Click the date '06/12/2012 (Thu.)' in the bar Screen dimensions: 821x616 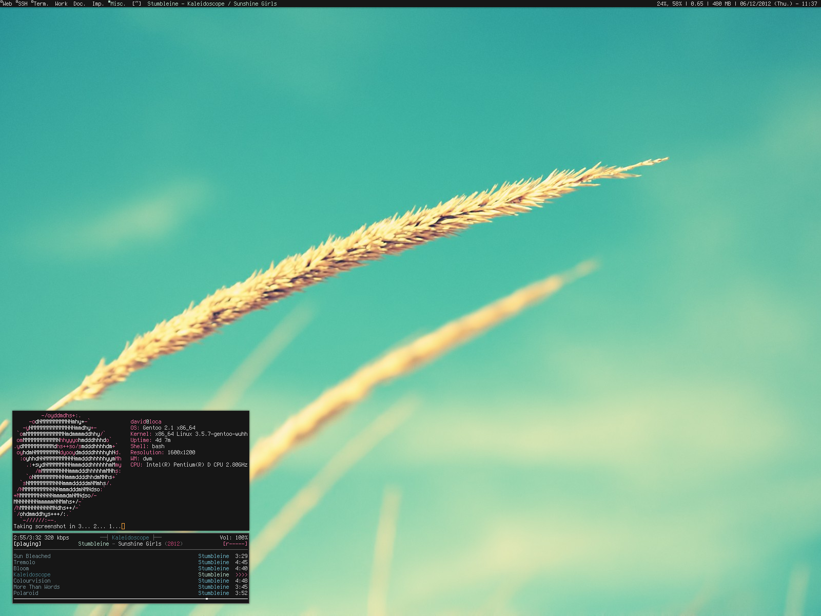pyautogui.click(x=767, y=4)
